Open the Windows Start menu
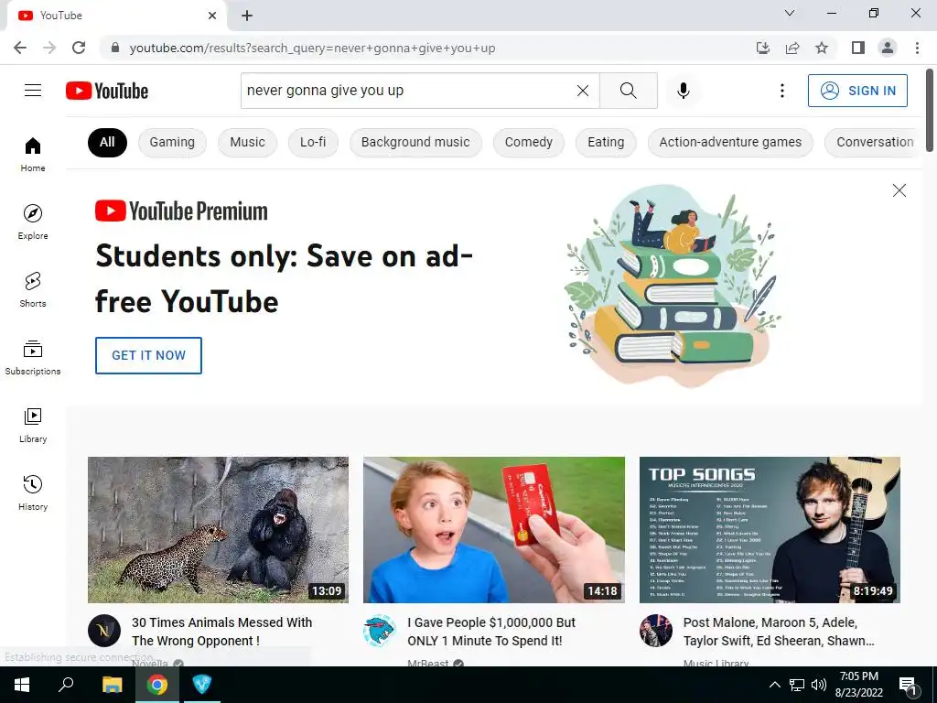The height and width of the screenshot is (703, 937). pyautogui.click(x=22, y=685)
